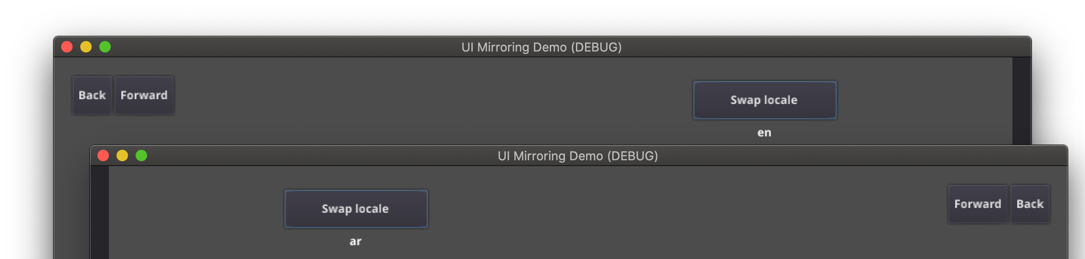Maximize the rear window using green button
Viewport: 1085px width, 259px height.
pyautogui.click(x=105, y=47)
